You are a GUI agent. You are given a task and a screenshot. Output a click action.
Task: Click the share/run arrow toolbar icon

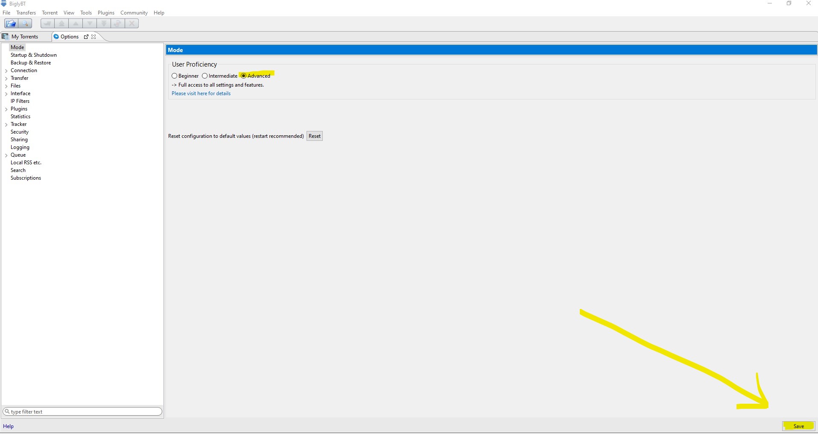pos(47,23)
